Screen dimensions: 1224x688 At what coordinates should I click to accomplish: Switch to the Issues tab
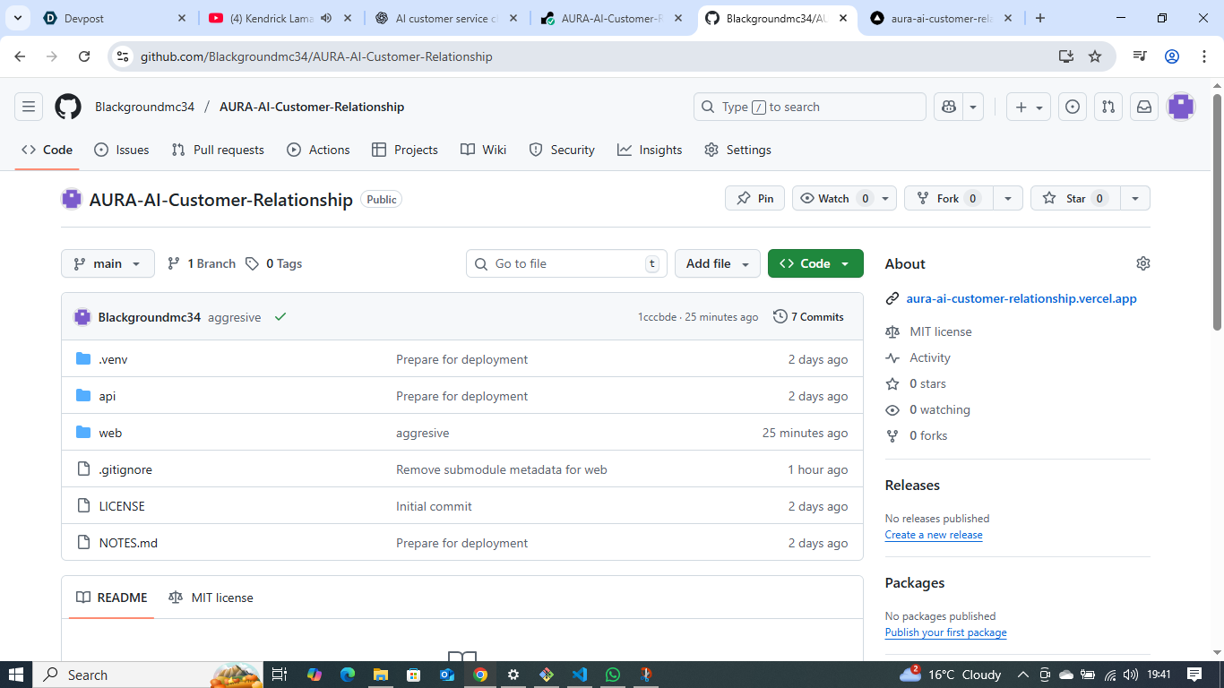tap(122, 150)
